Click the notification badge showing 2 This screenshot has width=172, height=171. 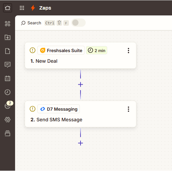(x=10, y=103)
